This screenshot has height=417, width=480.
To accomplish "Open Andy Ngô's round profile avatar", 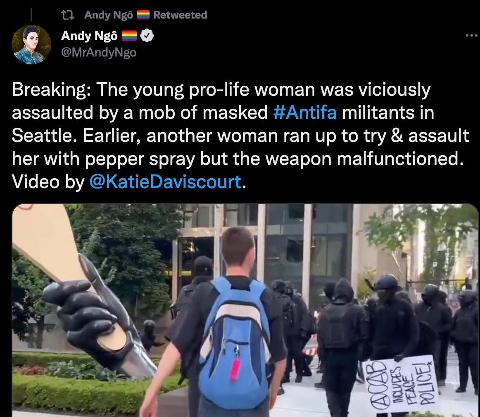I will click(x=31, y=45).
